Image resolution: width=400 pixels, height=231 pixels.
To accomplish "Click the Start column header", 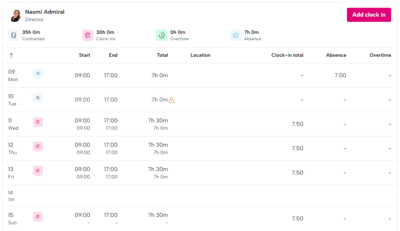I will tap(85, 55).
